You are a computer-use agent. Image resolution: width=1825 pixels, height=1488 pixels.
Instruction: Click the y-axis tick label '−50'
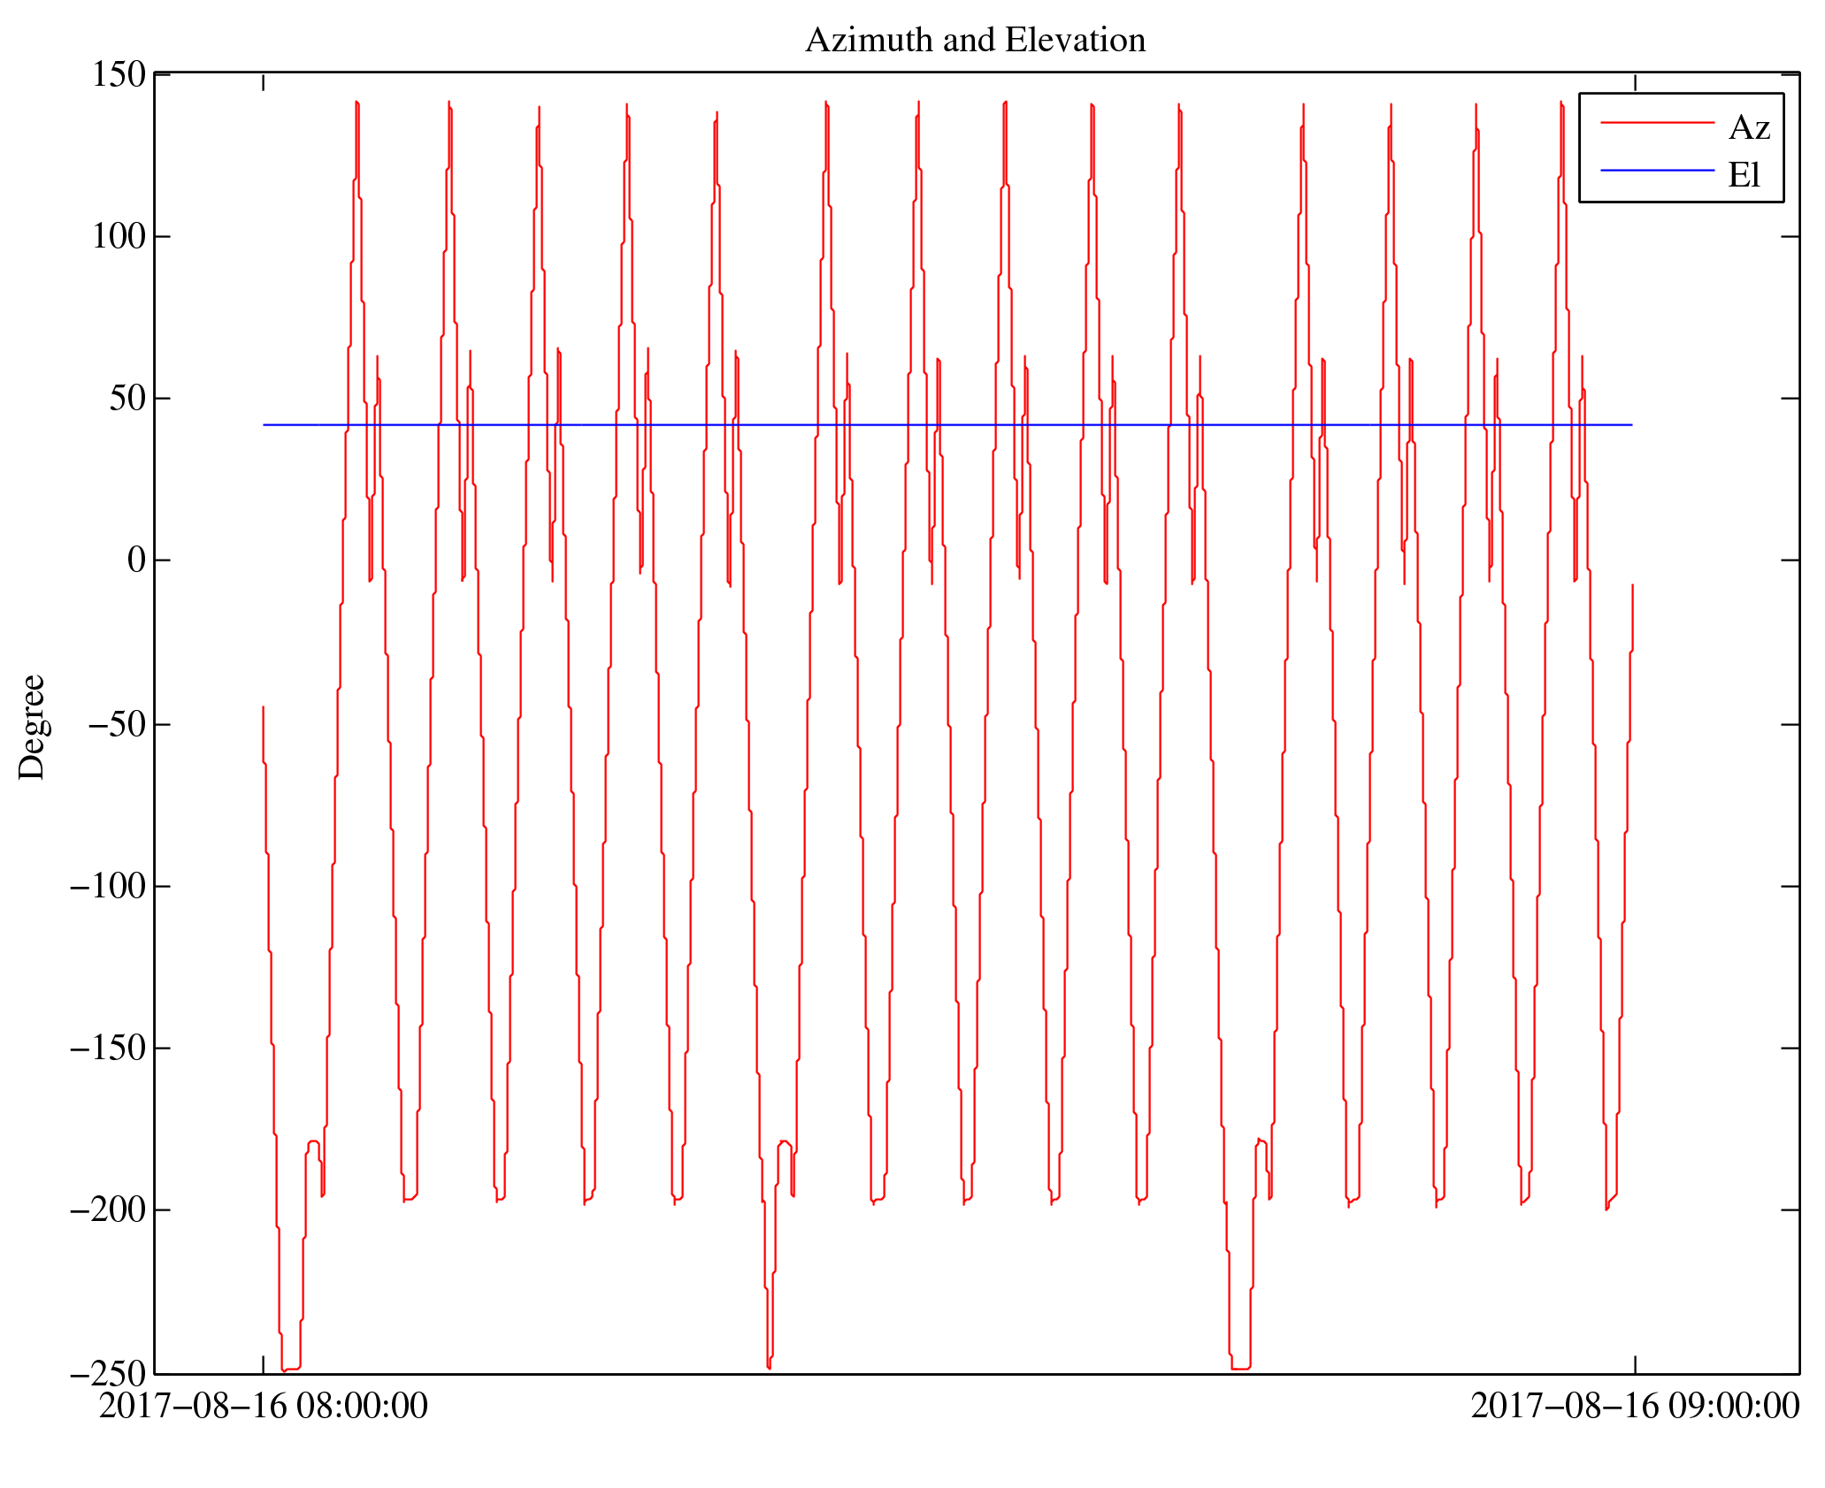pos(117,723)
